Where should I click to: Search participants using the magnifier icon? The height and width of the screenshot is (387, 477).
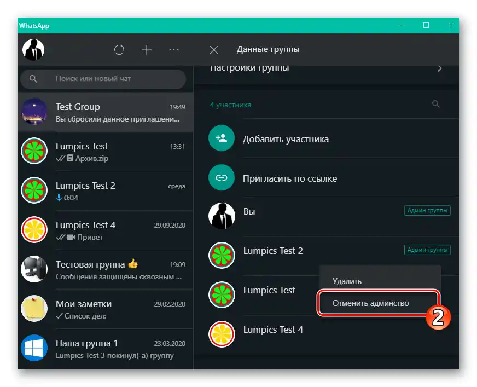point(435,104)
